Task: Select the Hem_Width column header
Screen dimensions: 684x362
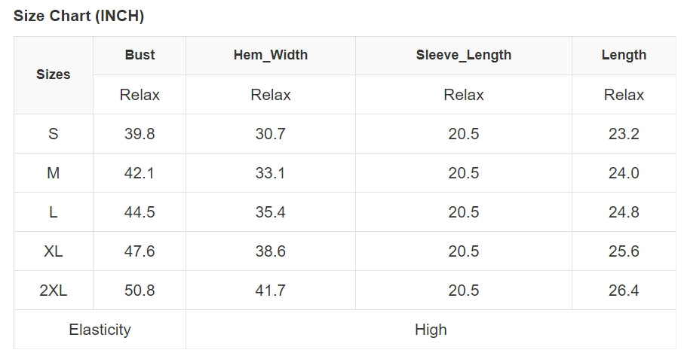Action: 271,55
